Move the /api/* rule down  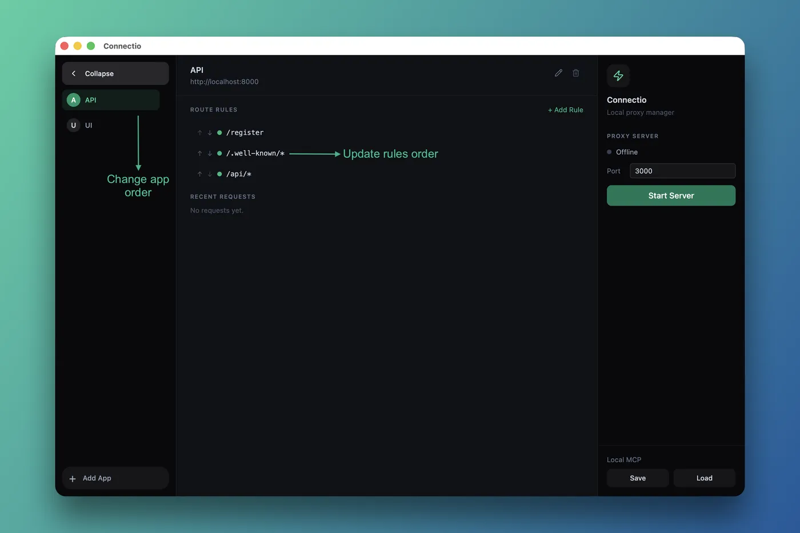(210, 174)
